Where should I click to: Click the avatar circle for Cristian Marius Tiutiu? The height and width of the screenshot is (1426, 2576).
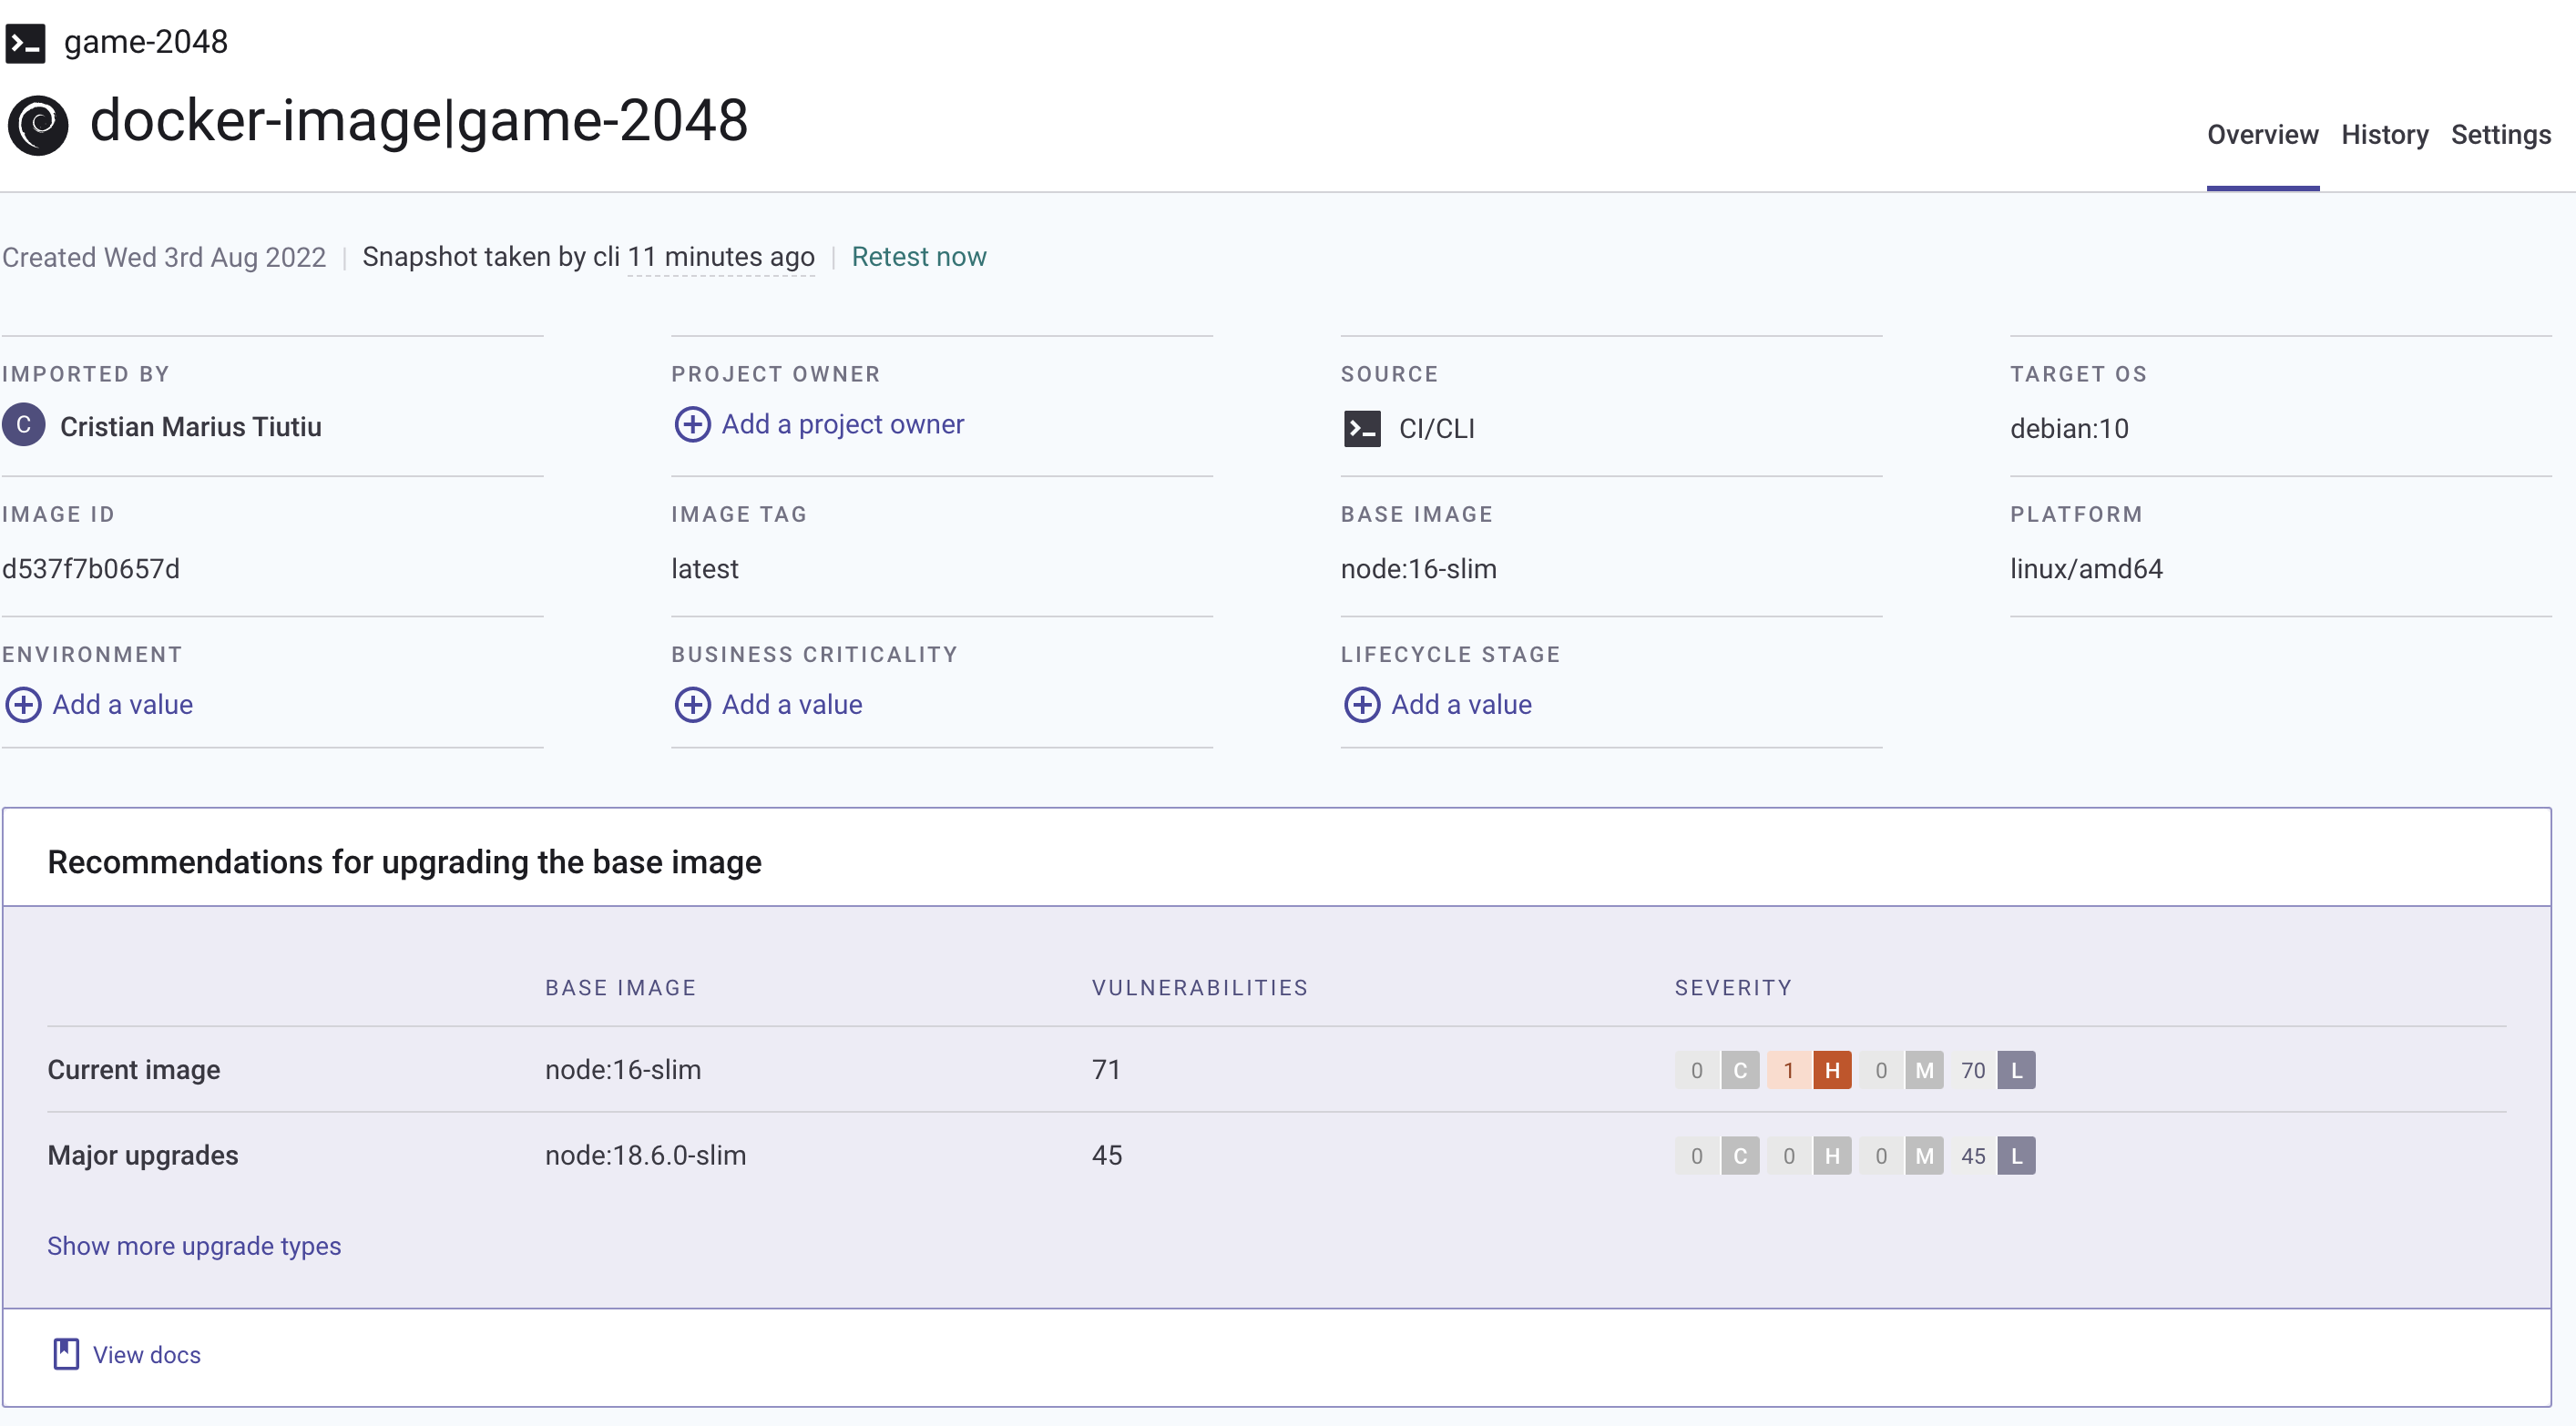coord(24,425)
